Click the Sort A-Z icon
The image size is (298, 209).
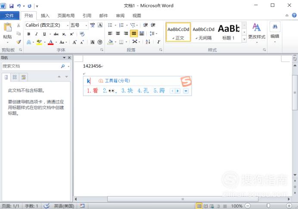click(148, 42)
